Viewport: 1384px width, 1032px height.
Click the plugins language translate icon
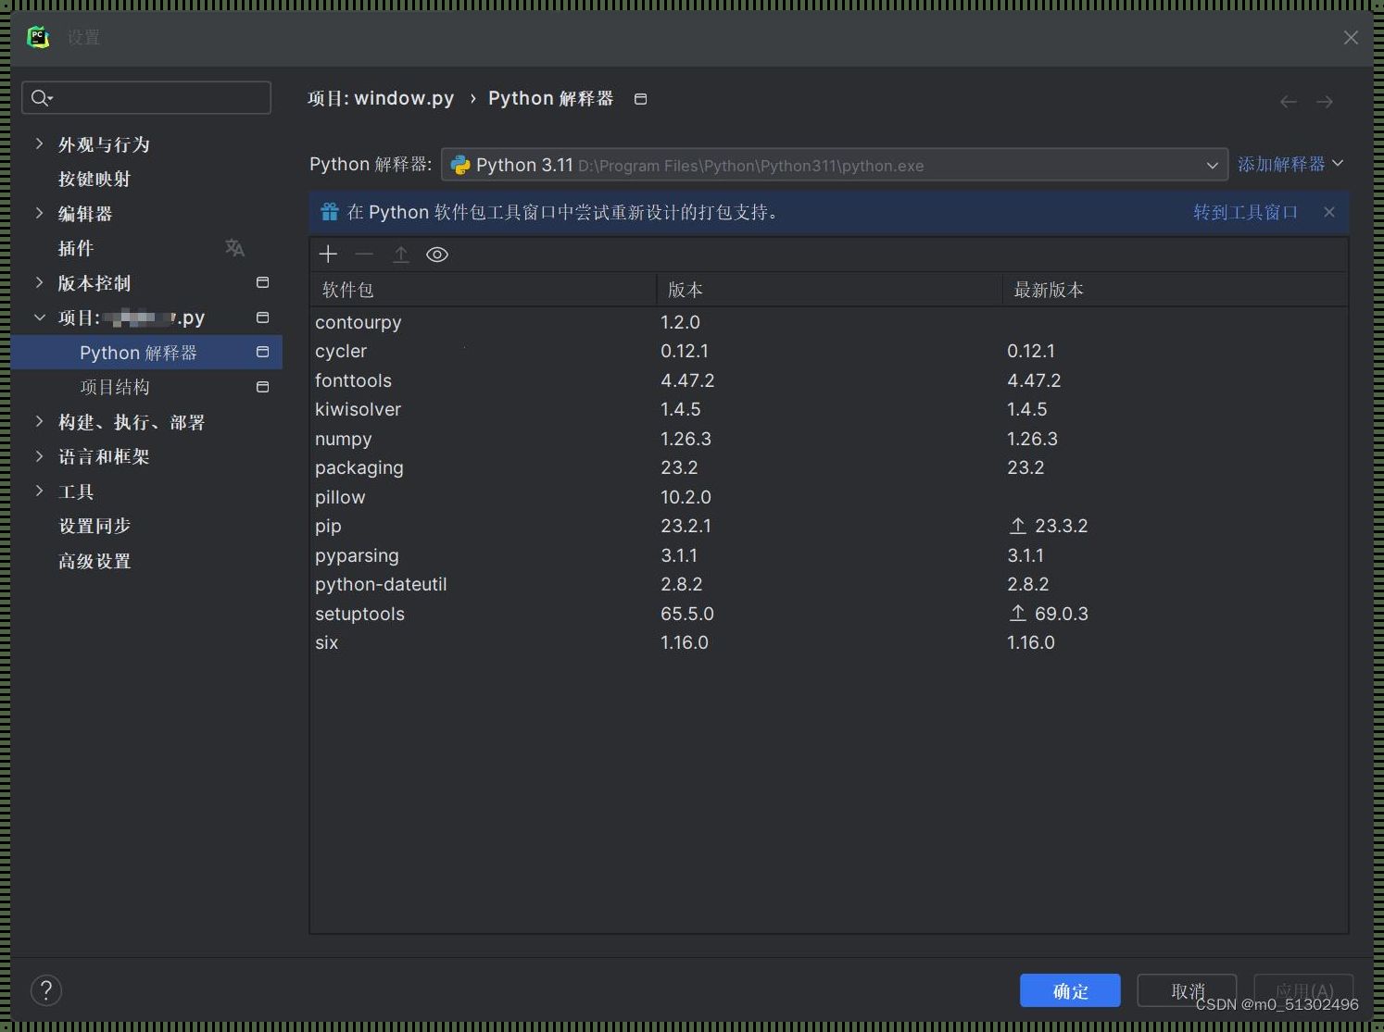[x=234, y=248]
